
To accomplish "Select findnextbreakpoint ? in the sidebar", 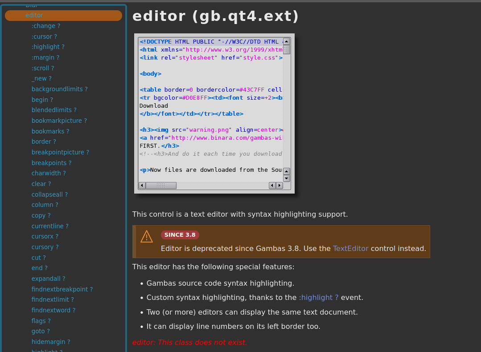I will pyautogui.click(x=62, y=289).
